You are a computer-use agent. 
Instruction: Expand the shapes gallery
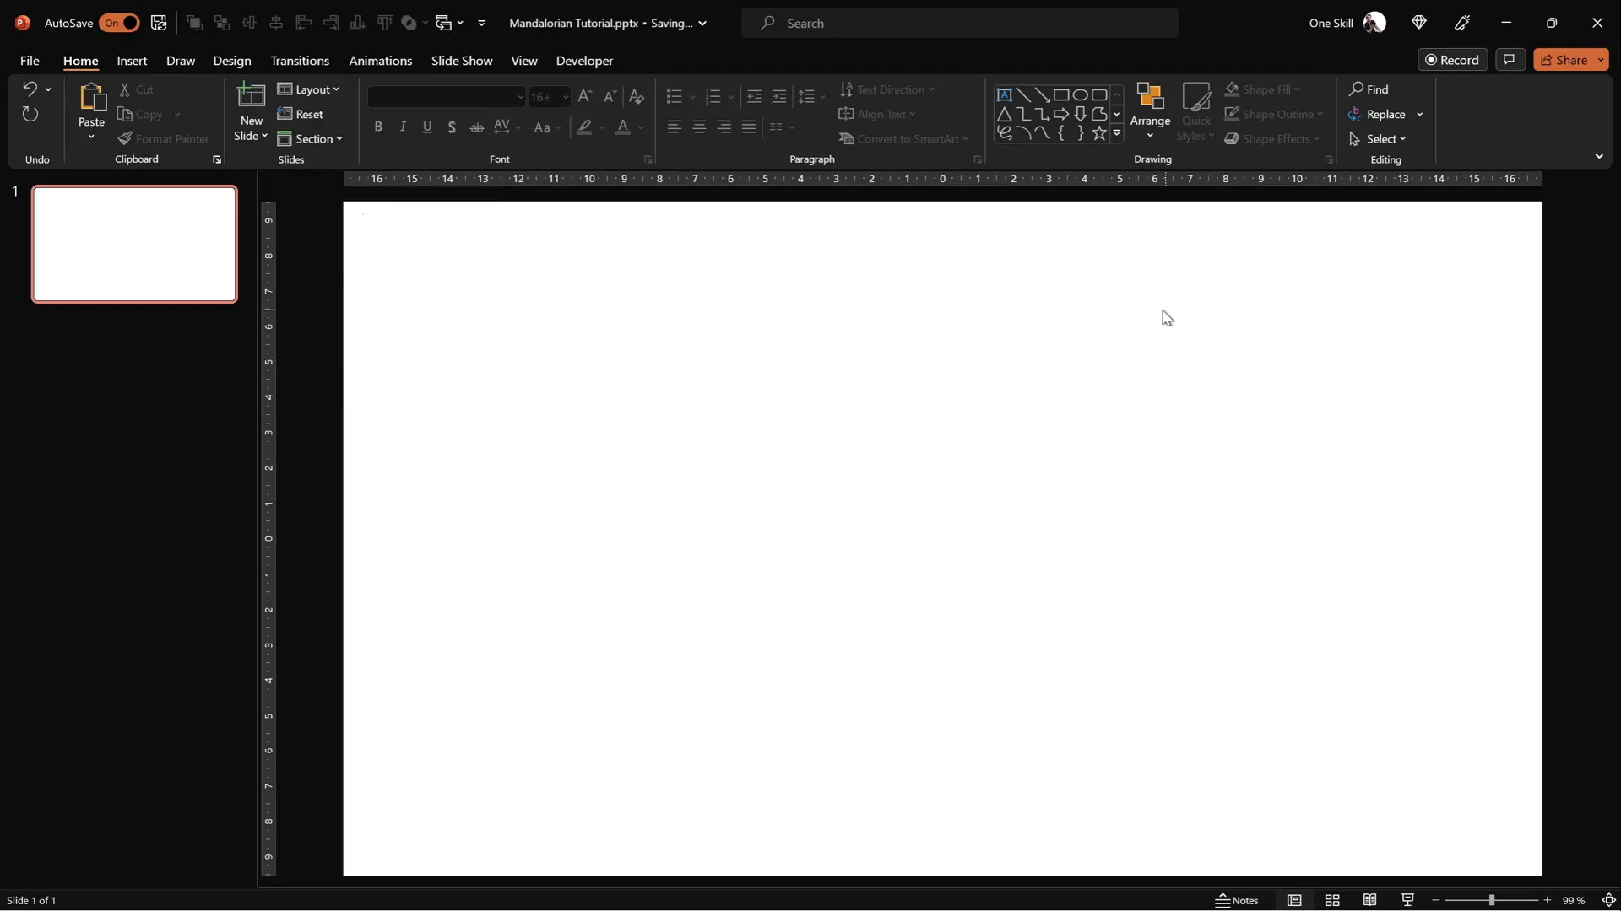[x=1117, y=133]
